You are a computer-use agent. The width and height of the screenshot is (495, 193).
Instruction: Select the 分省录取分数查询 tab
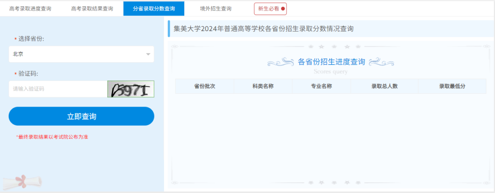(154, 9)
